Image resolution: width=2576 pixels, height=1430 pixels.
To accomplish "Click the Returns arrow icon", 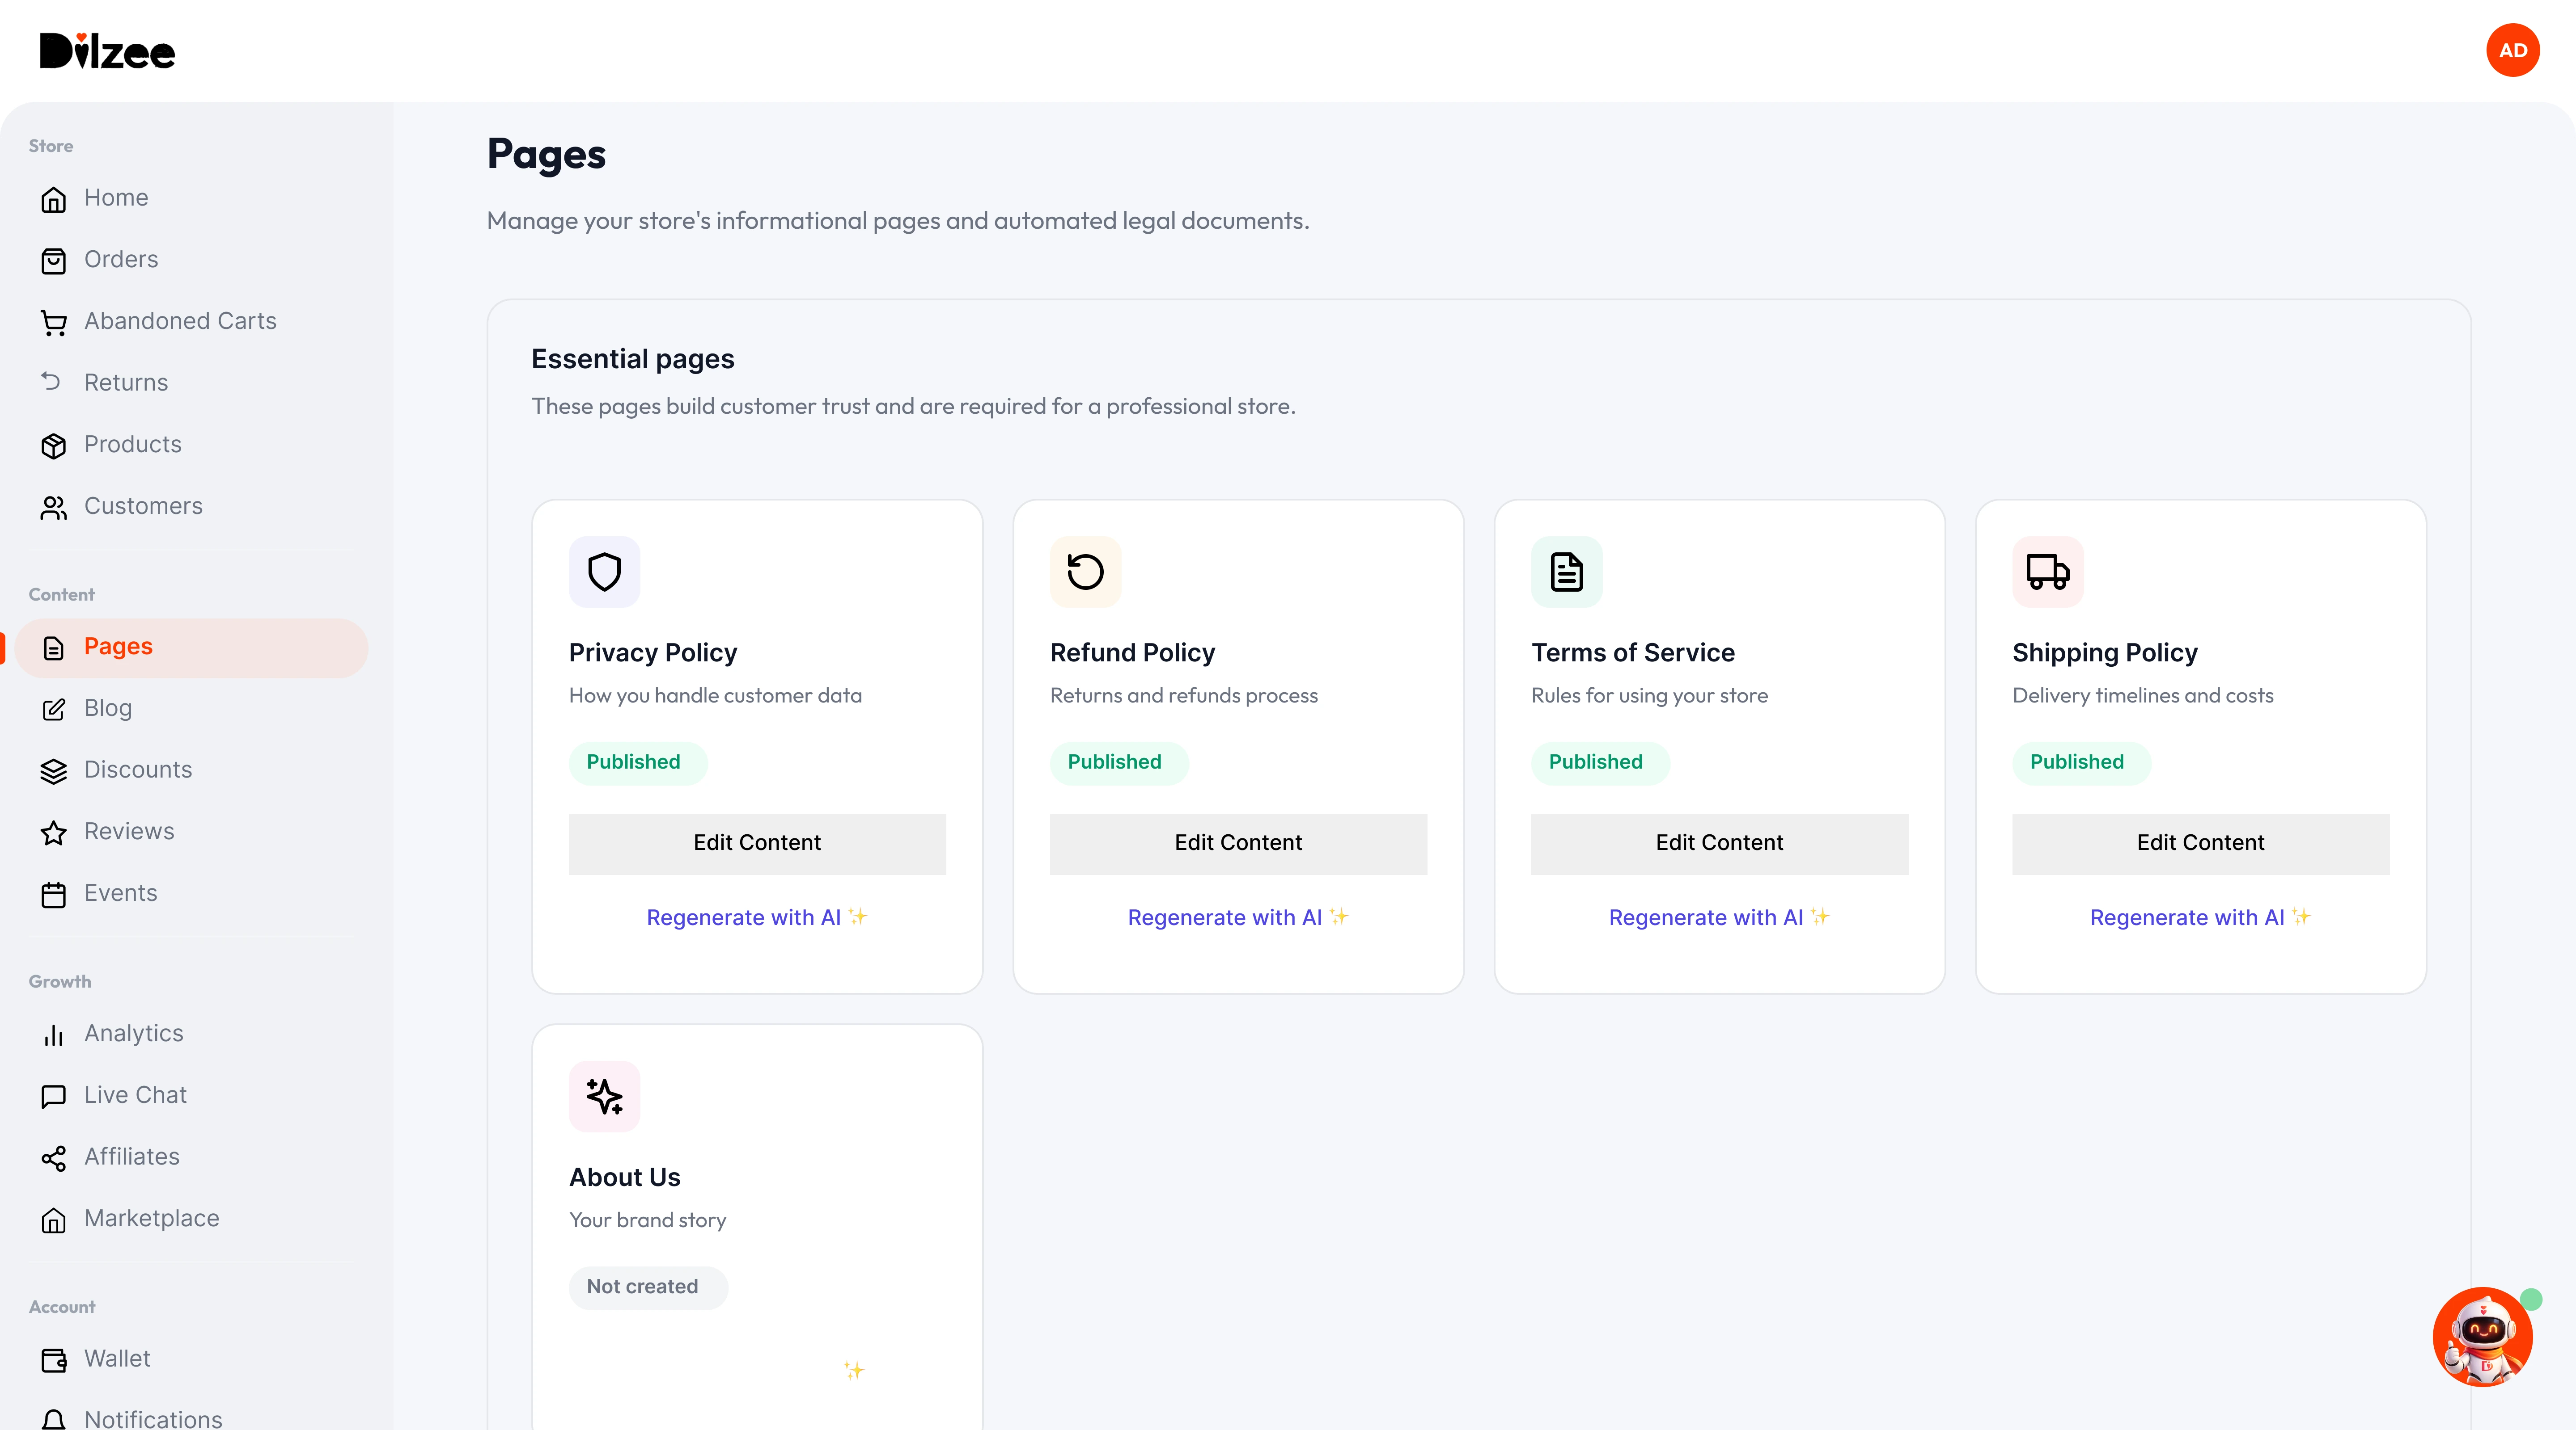I will pyautogui.click(x=51, y=381).
